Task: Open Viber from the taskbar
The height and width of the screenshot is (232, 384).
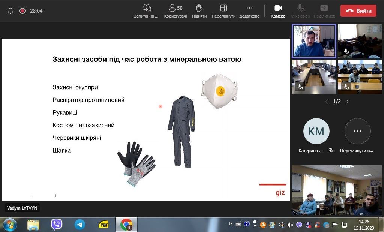Action: (x=57, y=224)
